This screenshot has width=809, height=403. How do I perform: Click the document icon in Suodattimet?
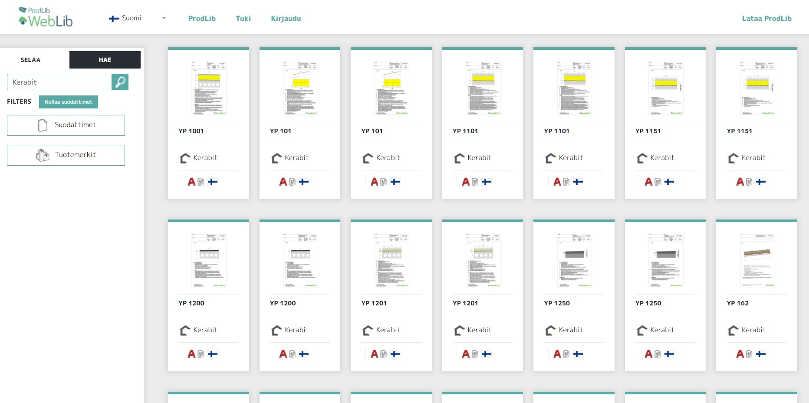[x=43, y=125]
